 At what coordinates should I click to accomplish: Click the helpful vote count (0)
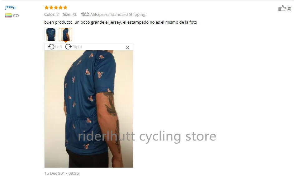289,8
